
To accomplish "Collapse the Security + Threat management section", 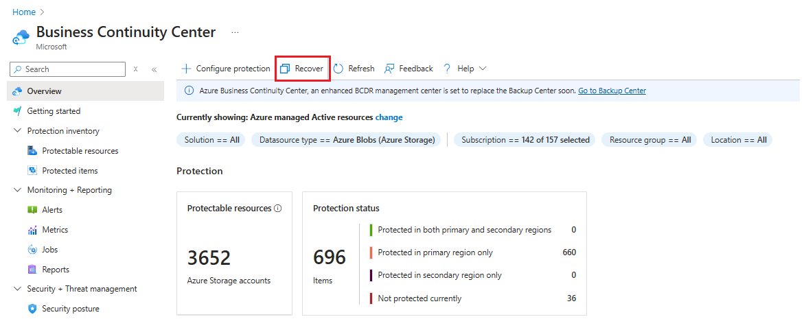I will [x=17, y=289].
